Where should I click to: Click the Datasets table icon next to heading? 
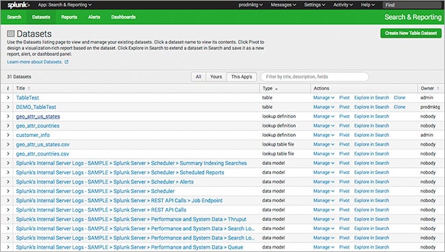tap(11, 34)
